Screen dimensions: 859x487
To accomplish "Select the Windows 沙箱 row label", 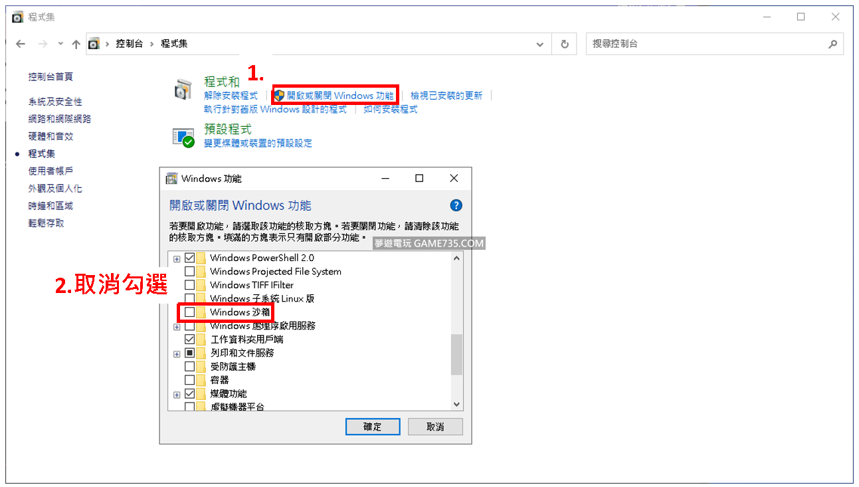I will click(x=240, y=312).
